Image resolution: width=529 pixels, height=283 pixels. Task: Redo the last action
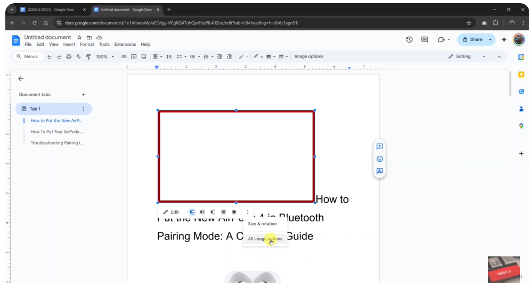point(59,56)
